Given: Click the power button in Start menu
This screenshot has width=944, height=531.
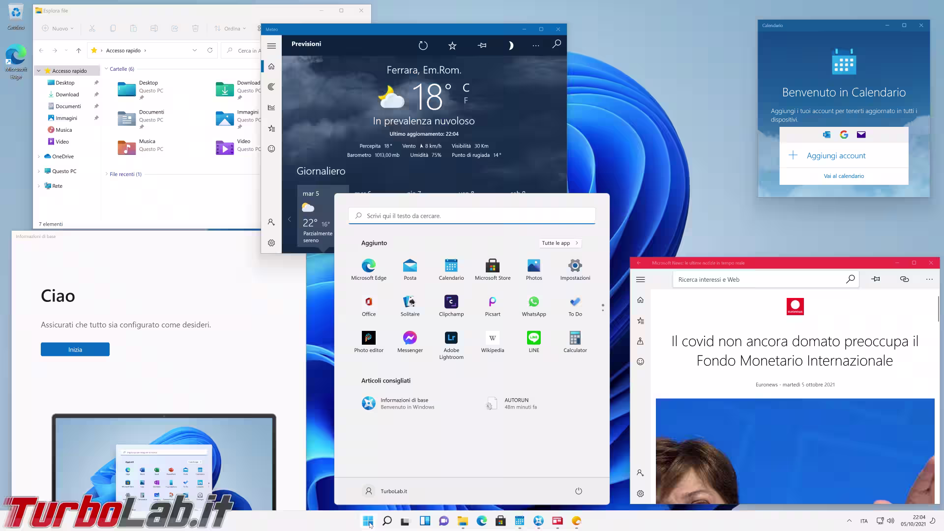Looking at the screenshot, I should [x=579, y=491].
